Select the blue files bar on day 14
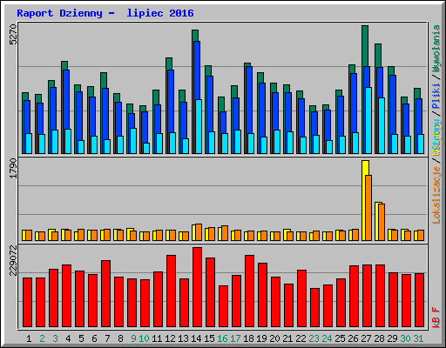 point(197,70)
